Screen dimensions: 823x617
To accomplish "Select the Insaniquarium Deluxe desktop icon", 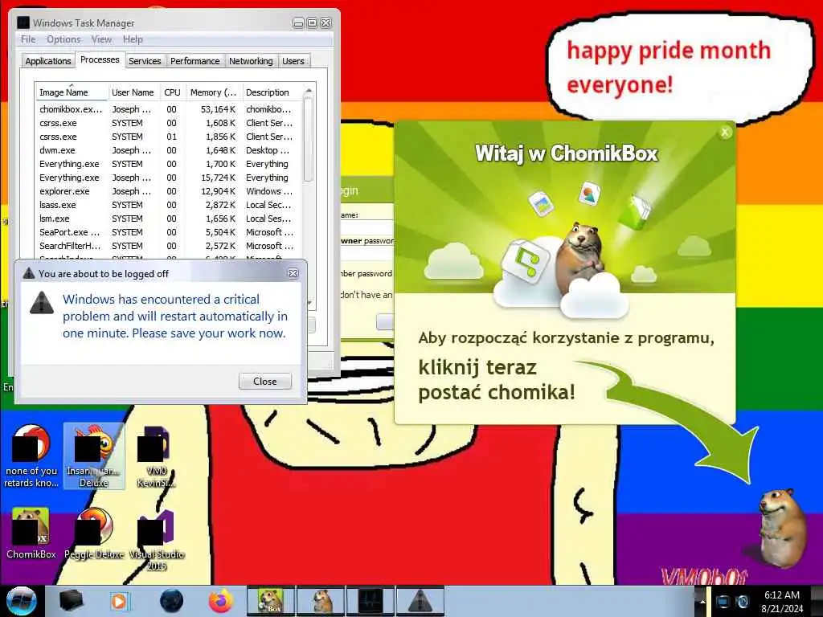I will tap(94, 456).
